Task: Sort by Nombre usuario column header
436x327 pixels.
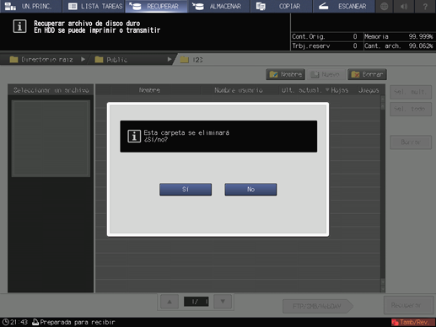Action: click(x=239, y=90)
